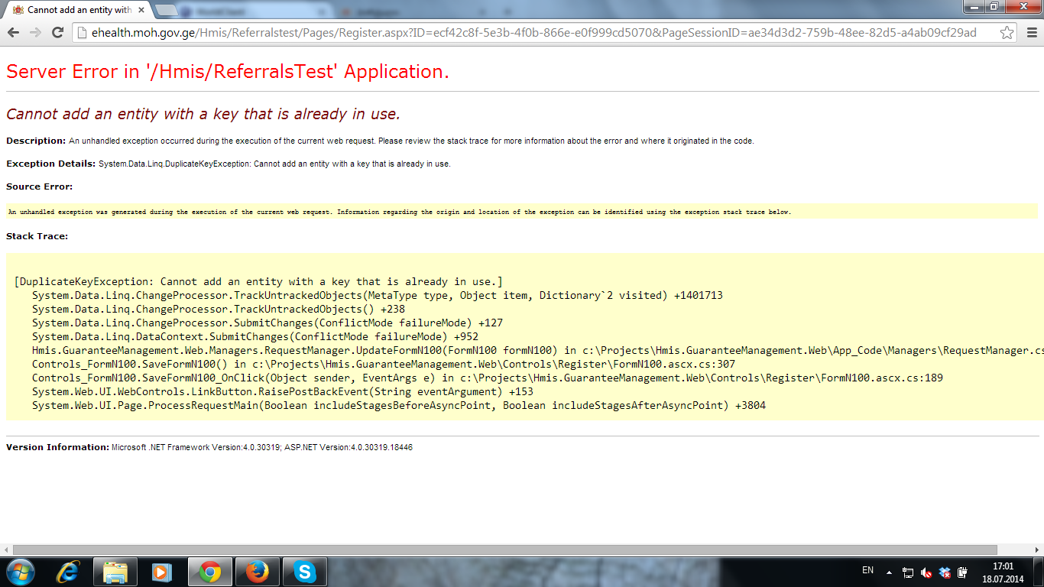
Task: Select the 'Cannot add an entity' browser tab
Action: click(x=73, y=10)
